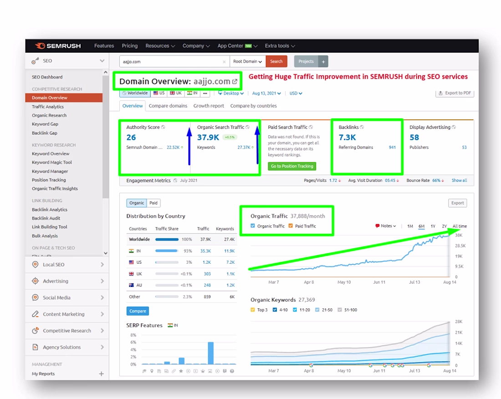Screen dimensions: 501x399
Task: Add a report with My Reports plus
Action: pos(101,374)
